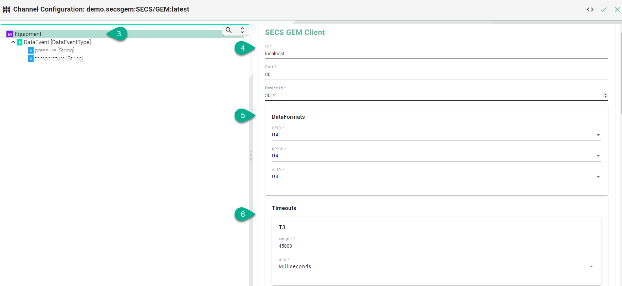Select the pressure [String] variable
The width and height of the screenshot is (622, 286).
54,51
